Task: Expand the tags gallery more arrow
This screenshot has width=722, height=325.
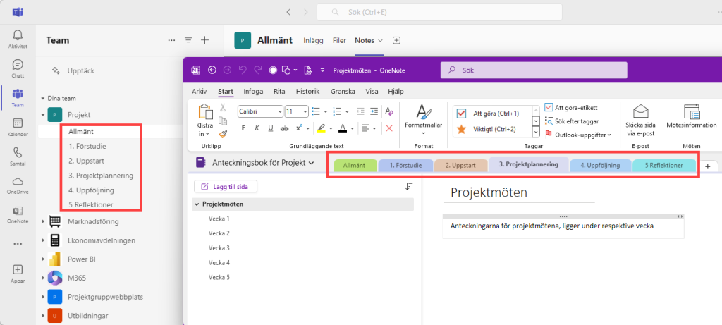Action: 536,133
